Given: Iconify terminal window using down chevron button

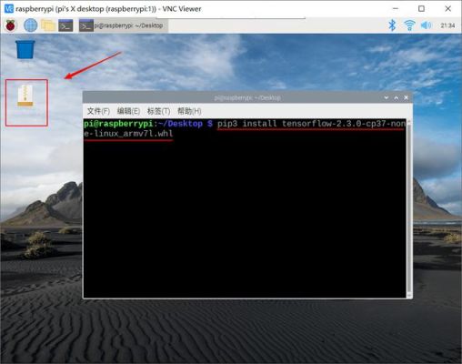Looking at the screenshot, I should [x=387, y=97].
